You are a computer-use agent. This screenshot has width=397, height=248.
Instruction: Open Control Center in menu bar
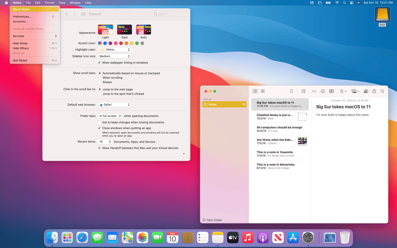(x=352, y=3)
